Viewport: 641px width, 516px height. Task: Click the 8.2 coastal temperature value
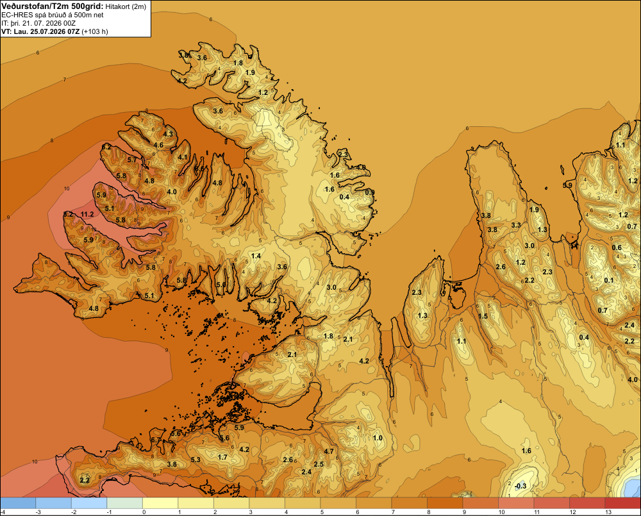click(x=69, y=214)
